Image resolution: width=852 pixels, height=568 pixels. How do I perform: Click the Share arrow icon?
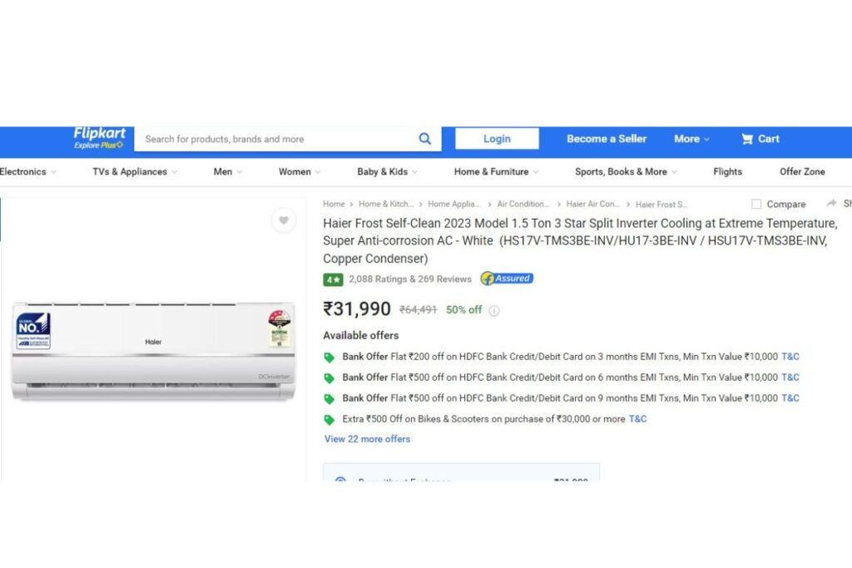(831, 203)
